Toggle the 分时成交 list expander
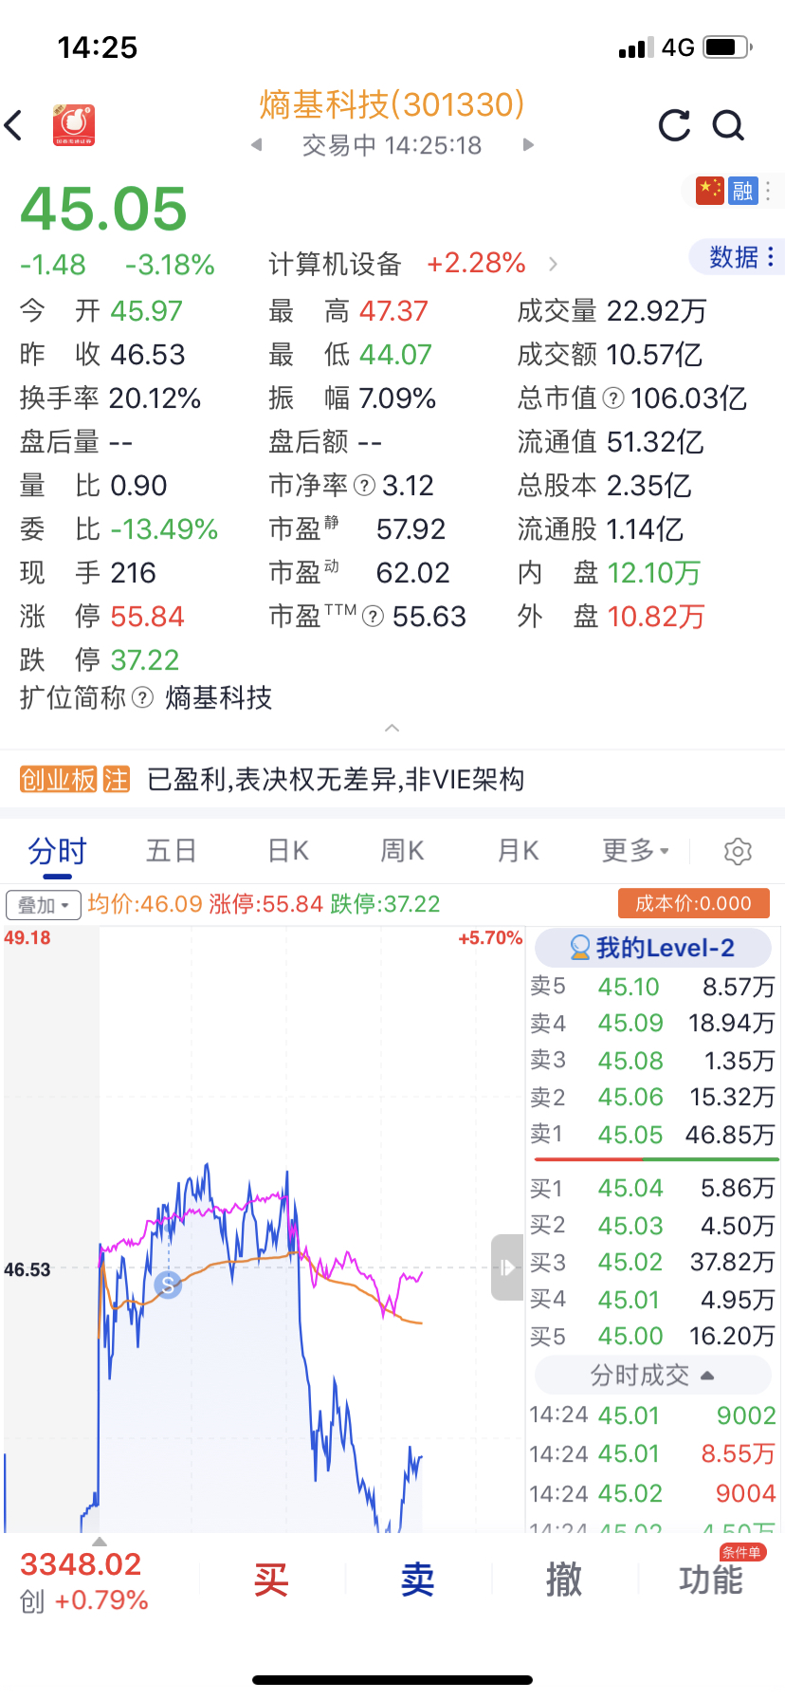Viewport: 785px width, 1700px height. tap(653, 1376)
